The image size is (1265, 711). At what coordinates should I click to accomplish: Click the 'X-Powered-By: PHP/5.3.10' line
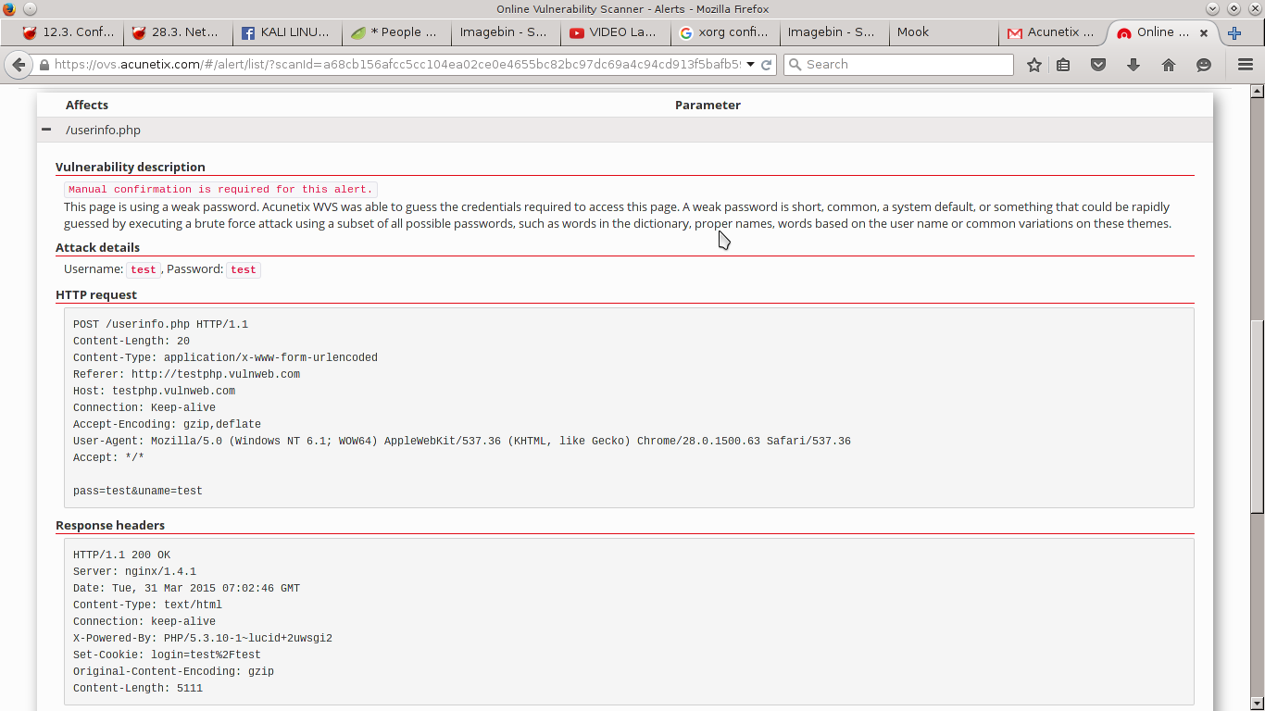[203, 639]
